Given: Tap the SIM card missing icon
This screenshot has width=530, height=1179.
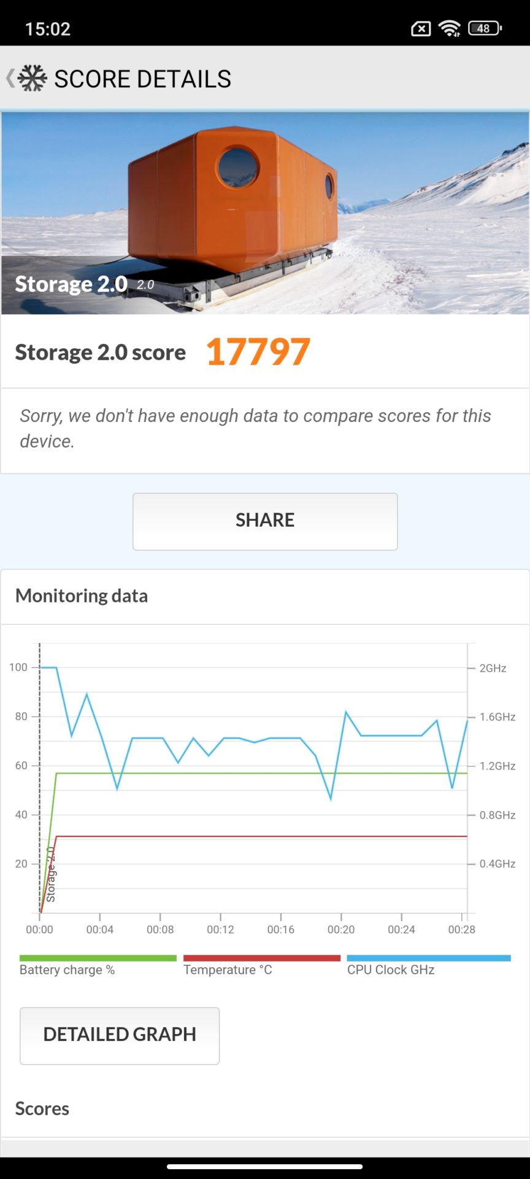Looking at the screenshot, I should (x=421, y=28).
